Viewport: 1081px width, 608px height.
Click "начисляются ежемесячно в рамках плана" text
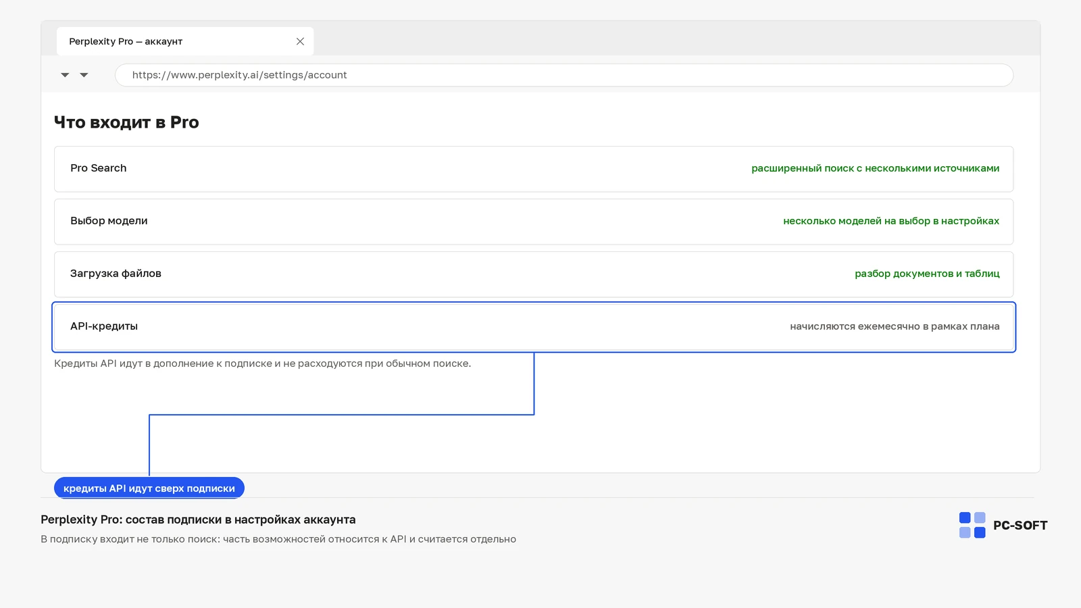pyautogui.click(x=895, y=326)
